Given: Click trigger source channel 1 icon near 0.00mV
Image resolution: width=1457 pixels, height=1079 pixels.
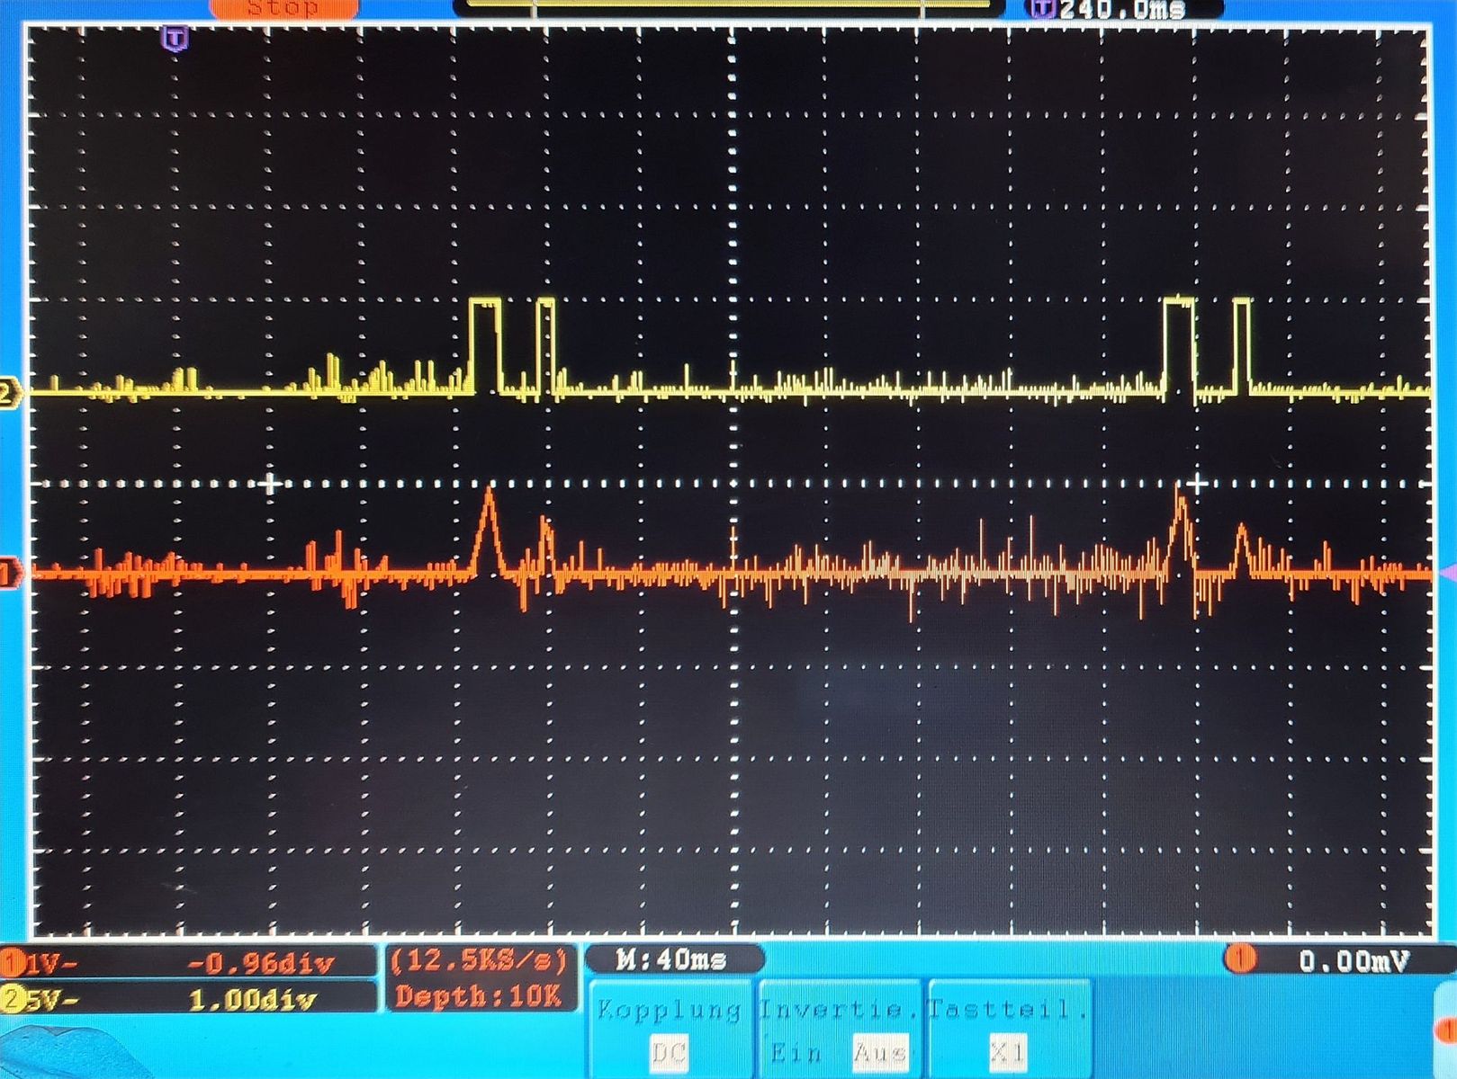Looking at the screenshot, I should pyautogui.click(x=1241, y=959).
